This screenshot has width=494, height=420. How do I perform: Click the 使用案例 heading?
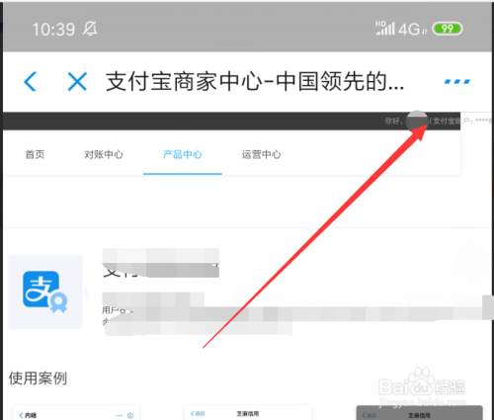(38, 378)
